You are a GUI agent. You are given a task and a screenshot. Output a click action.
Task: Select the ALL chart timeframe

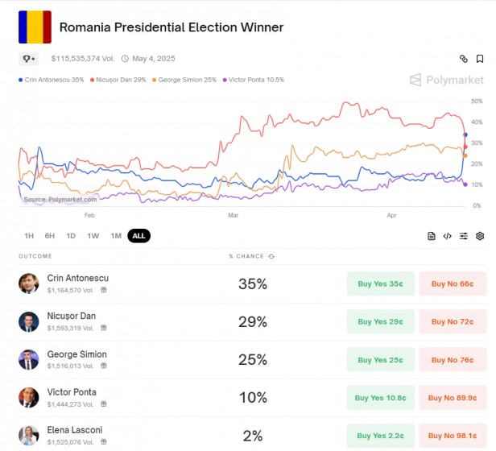(x=138, y=236)
